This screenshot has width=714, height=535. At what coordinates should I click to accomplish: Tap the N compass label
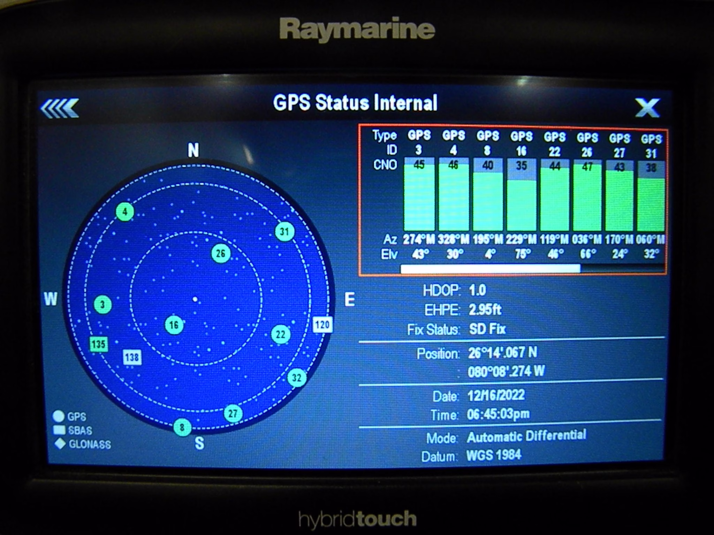point(194,150)
